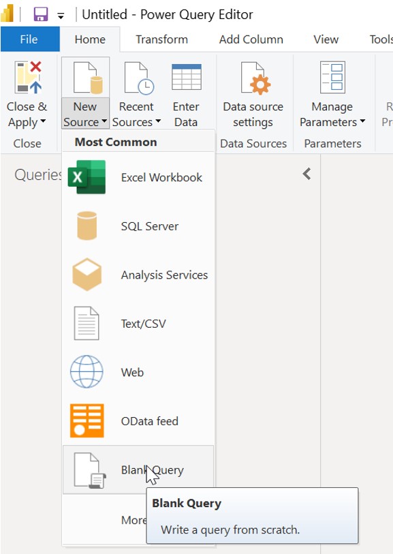
Task: Choose the Text/CSV menu label
Action: [x=143, y=324]
